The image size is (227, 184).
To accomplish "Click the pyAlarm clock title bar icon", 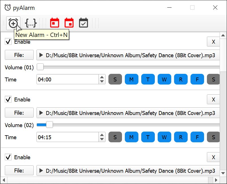I will tap(8, 8).
